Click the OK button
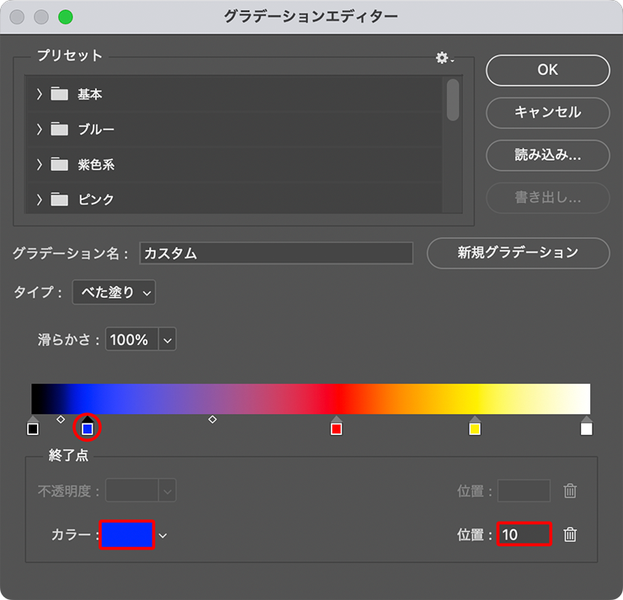 click(547, 71)
